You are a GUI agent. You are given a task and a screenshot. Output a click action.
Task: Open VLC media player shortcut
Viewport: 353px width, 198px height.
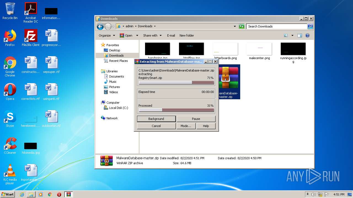click(10, 174)
